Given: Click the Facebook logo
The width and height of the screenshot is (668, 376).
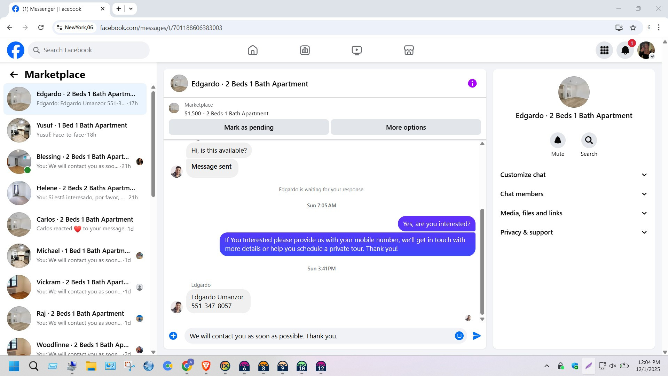Looking at the screenshot, I should pyautogui.click(x=16, y=50).
